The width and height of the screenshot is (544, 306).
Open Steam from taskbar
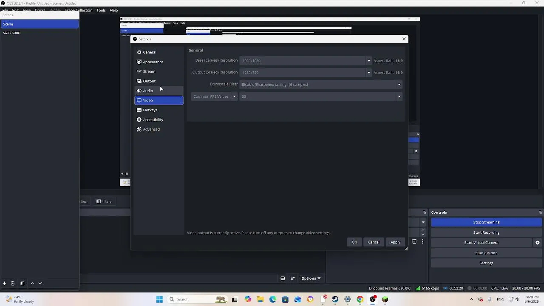coord(335,300)
